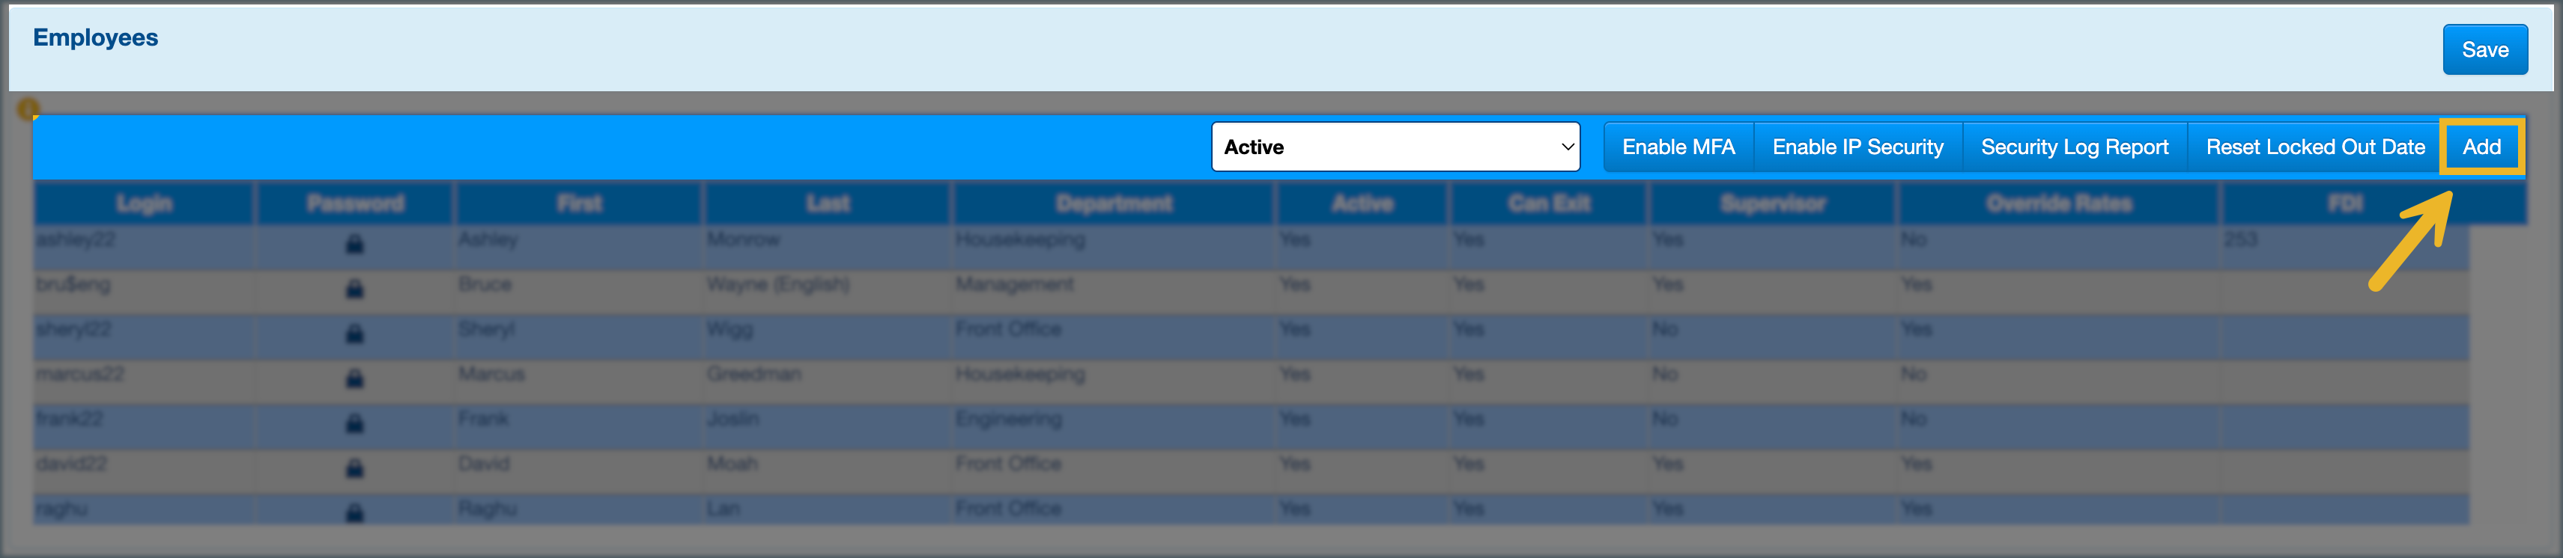Open the Active status filter dropdown
The width and height of the screenshot is (2563, 558).
tap(1395, 147)
